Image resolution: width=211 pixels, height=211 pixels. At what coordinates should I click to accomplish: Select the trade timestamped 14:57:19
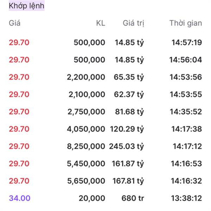186,43
